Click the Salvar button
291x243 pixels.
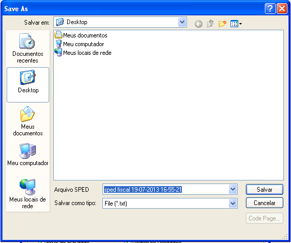tap(264, 189)
